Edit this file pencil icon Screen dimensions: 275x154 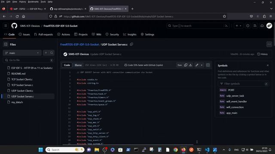[197, 65]
